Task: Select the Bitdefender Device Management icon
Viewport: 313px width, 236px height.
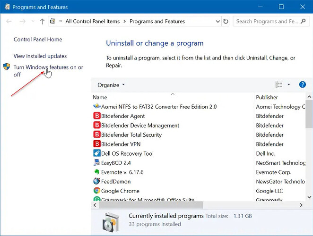Action: coord(97,125)
